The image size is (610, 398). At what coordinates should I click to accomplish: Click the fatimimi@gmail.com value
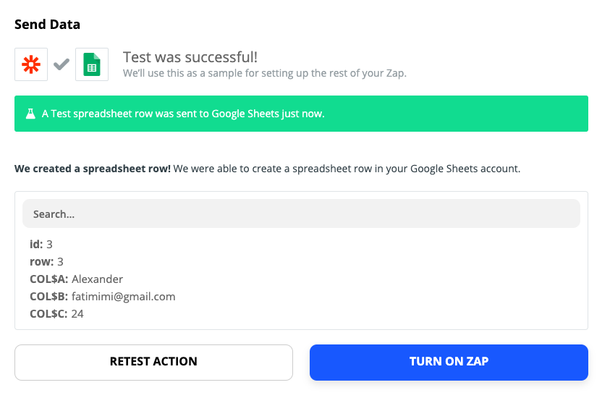tap(123, 297)
